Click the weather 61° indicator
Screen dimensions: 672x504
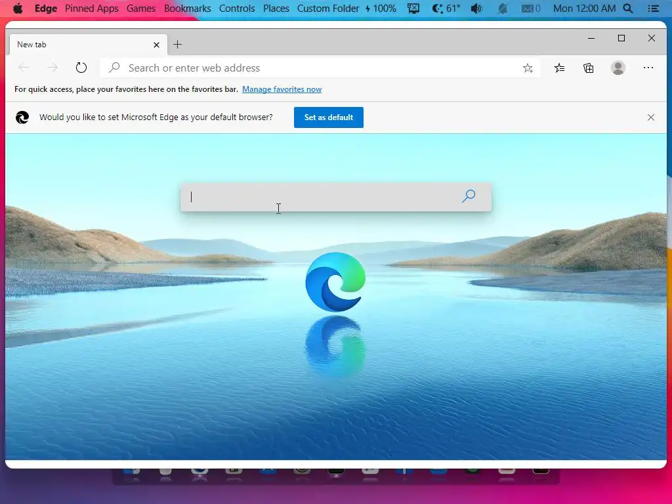(446, 8)
